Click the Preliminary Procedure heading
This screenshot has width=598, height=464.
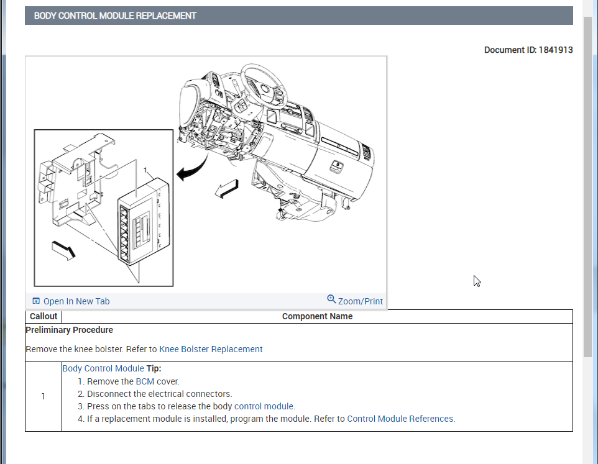tap(70, 330)
